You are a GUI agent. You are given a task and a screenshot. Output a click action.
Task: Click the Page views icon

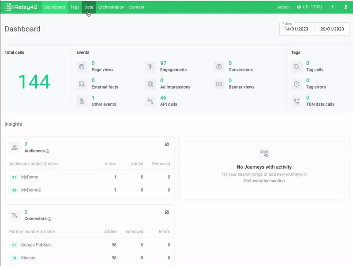[82, 67]
